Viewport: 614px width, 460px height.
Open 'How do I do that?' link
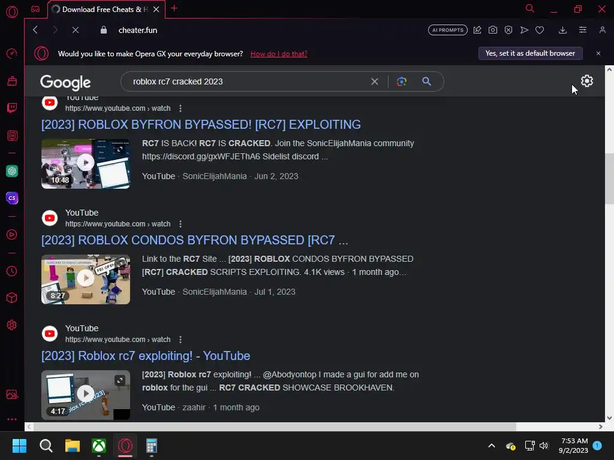[x=279, y=54]
